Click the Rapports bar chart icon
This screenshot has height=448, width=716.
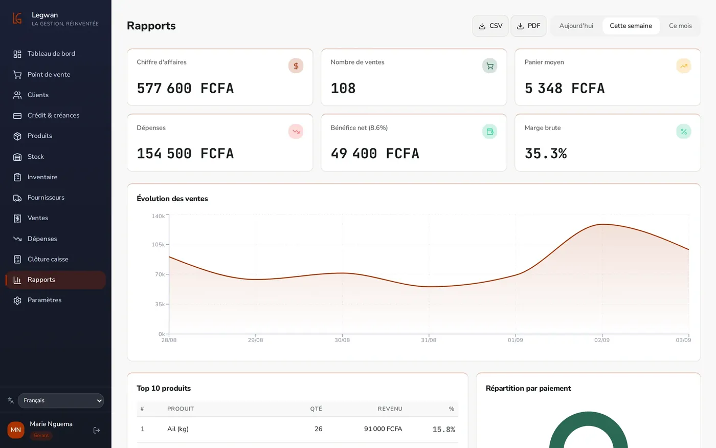pyautogui.click(x=17, y=280)
